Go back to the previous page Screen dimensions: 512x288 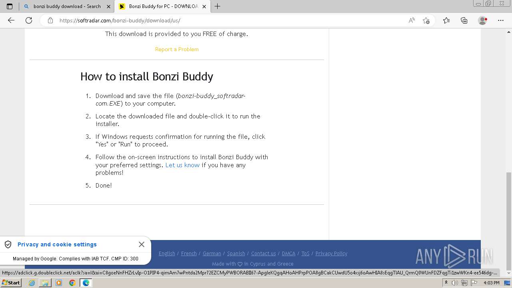[x=11, y=20]
